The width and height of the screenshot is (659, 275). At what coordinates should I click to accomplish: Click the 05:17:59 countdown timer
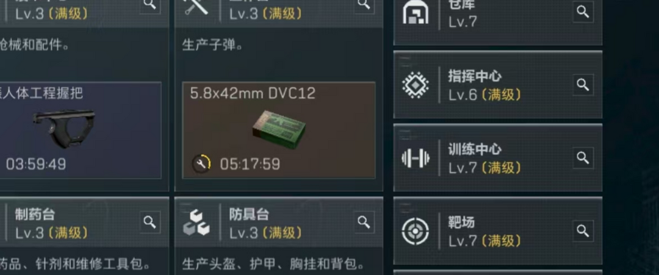click(x=250, y=164)
